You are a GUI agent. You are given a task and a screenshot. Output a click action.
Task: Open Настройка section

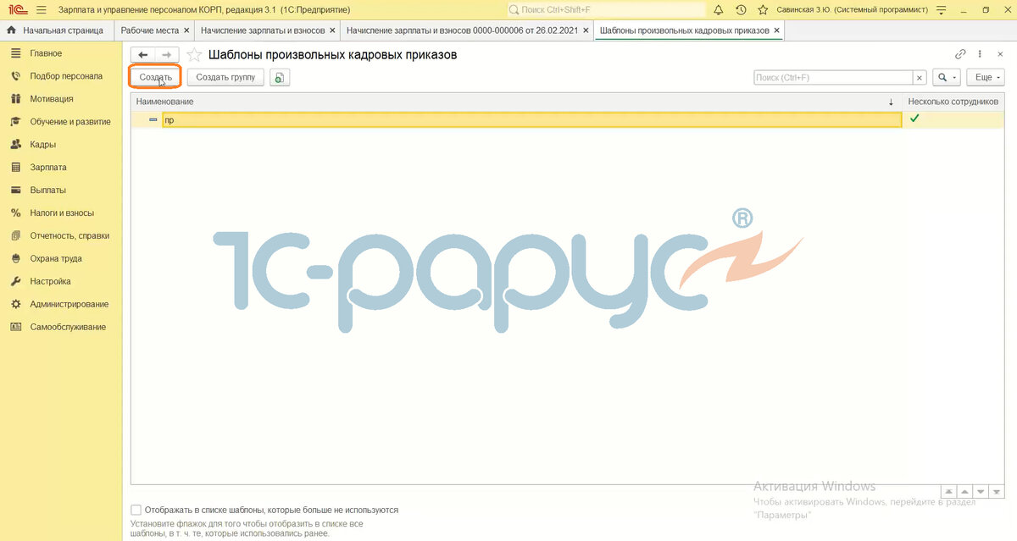point(50,281)
